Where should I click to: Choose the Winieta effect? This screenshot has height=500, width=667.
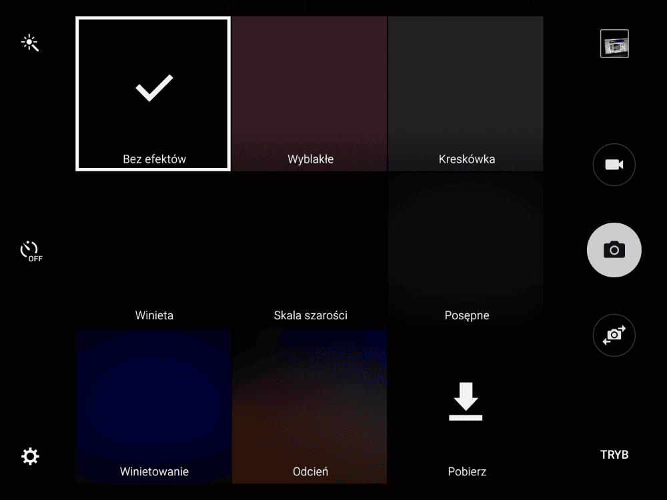click(153, 249)
